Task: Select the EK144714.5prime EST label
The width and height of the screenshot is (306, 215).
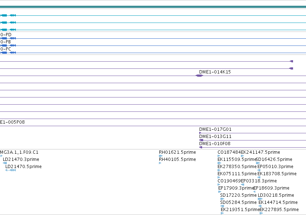Action: pyautogui.click(x=278, y=202)
